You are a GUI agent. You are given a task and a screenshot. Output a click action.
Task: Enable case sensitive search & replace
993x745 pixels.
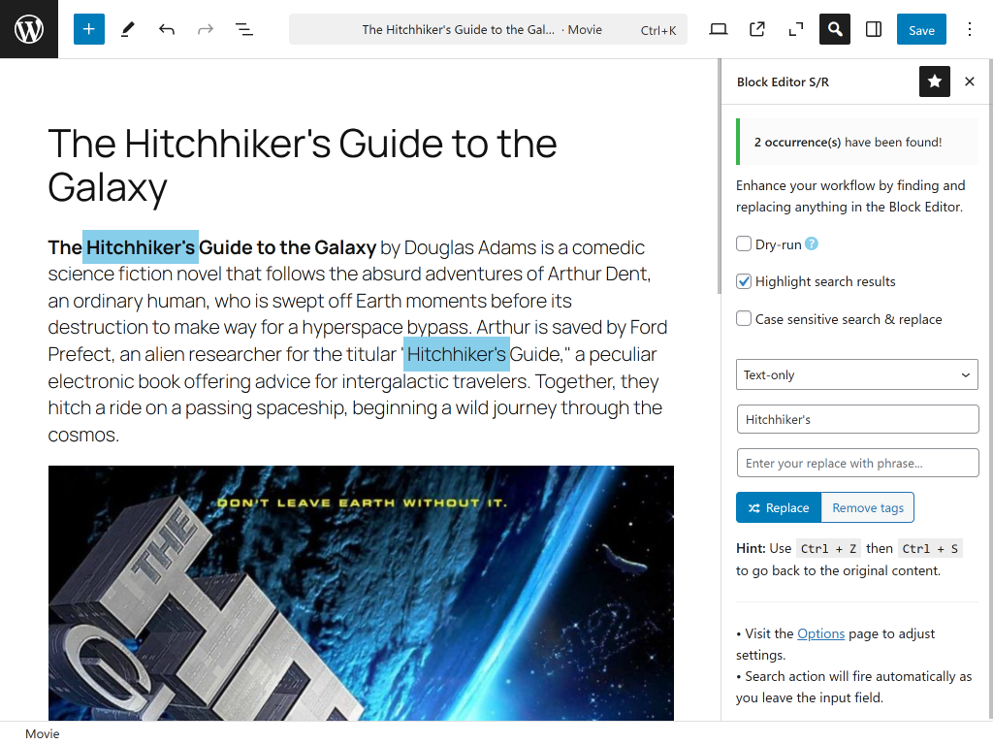pyautogui.click(x=744, y=318)
